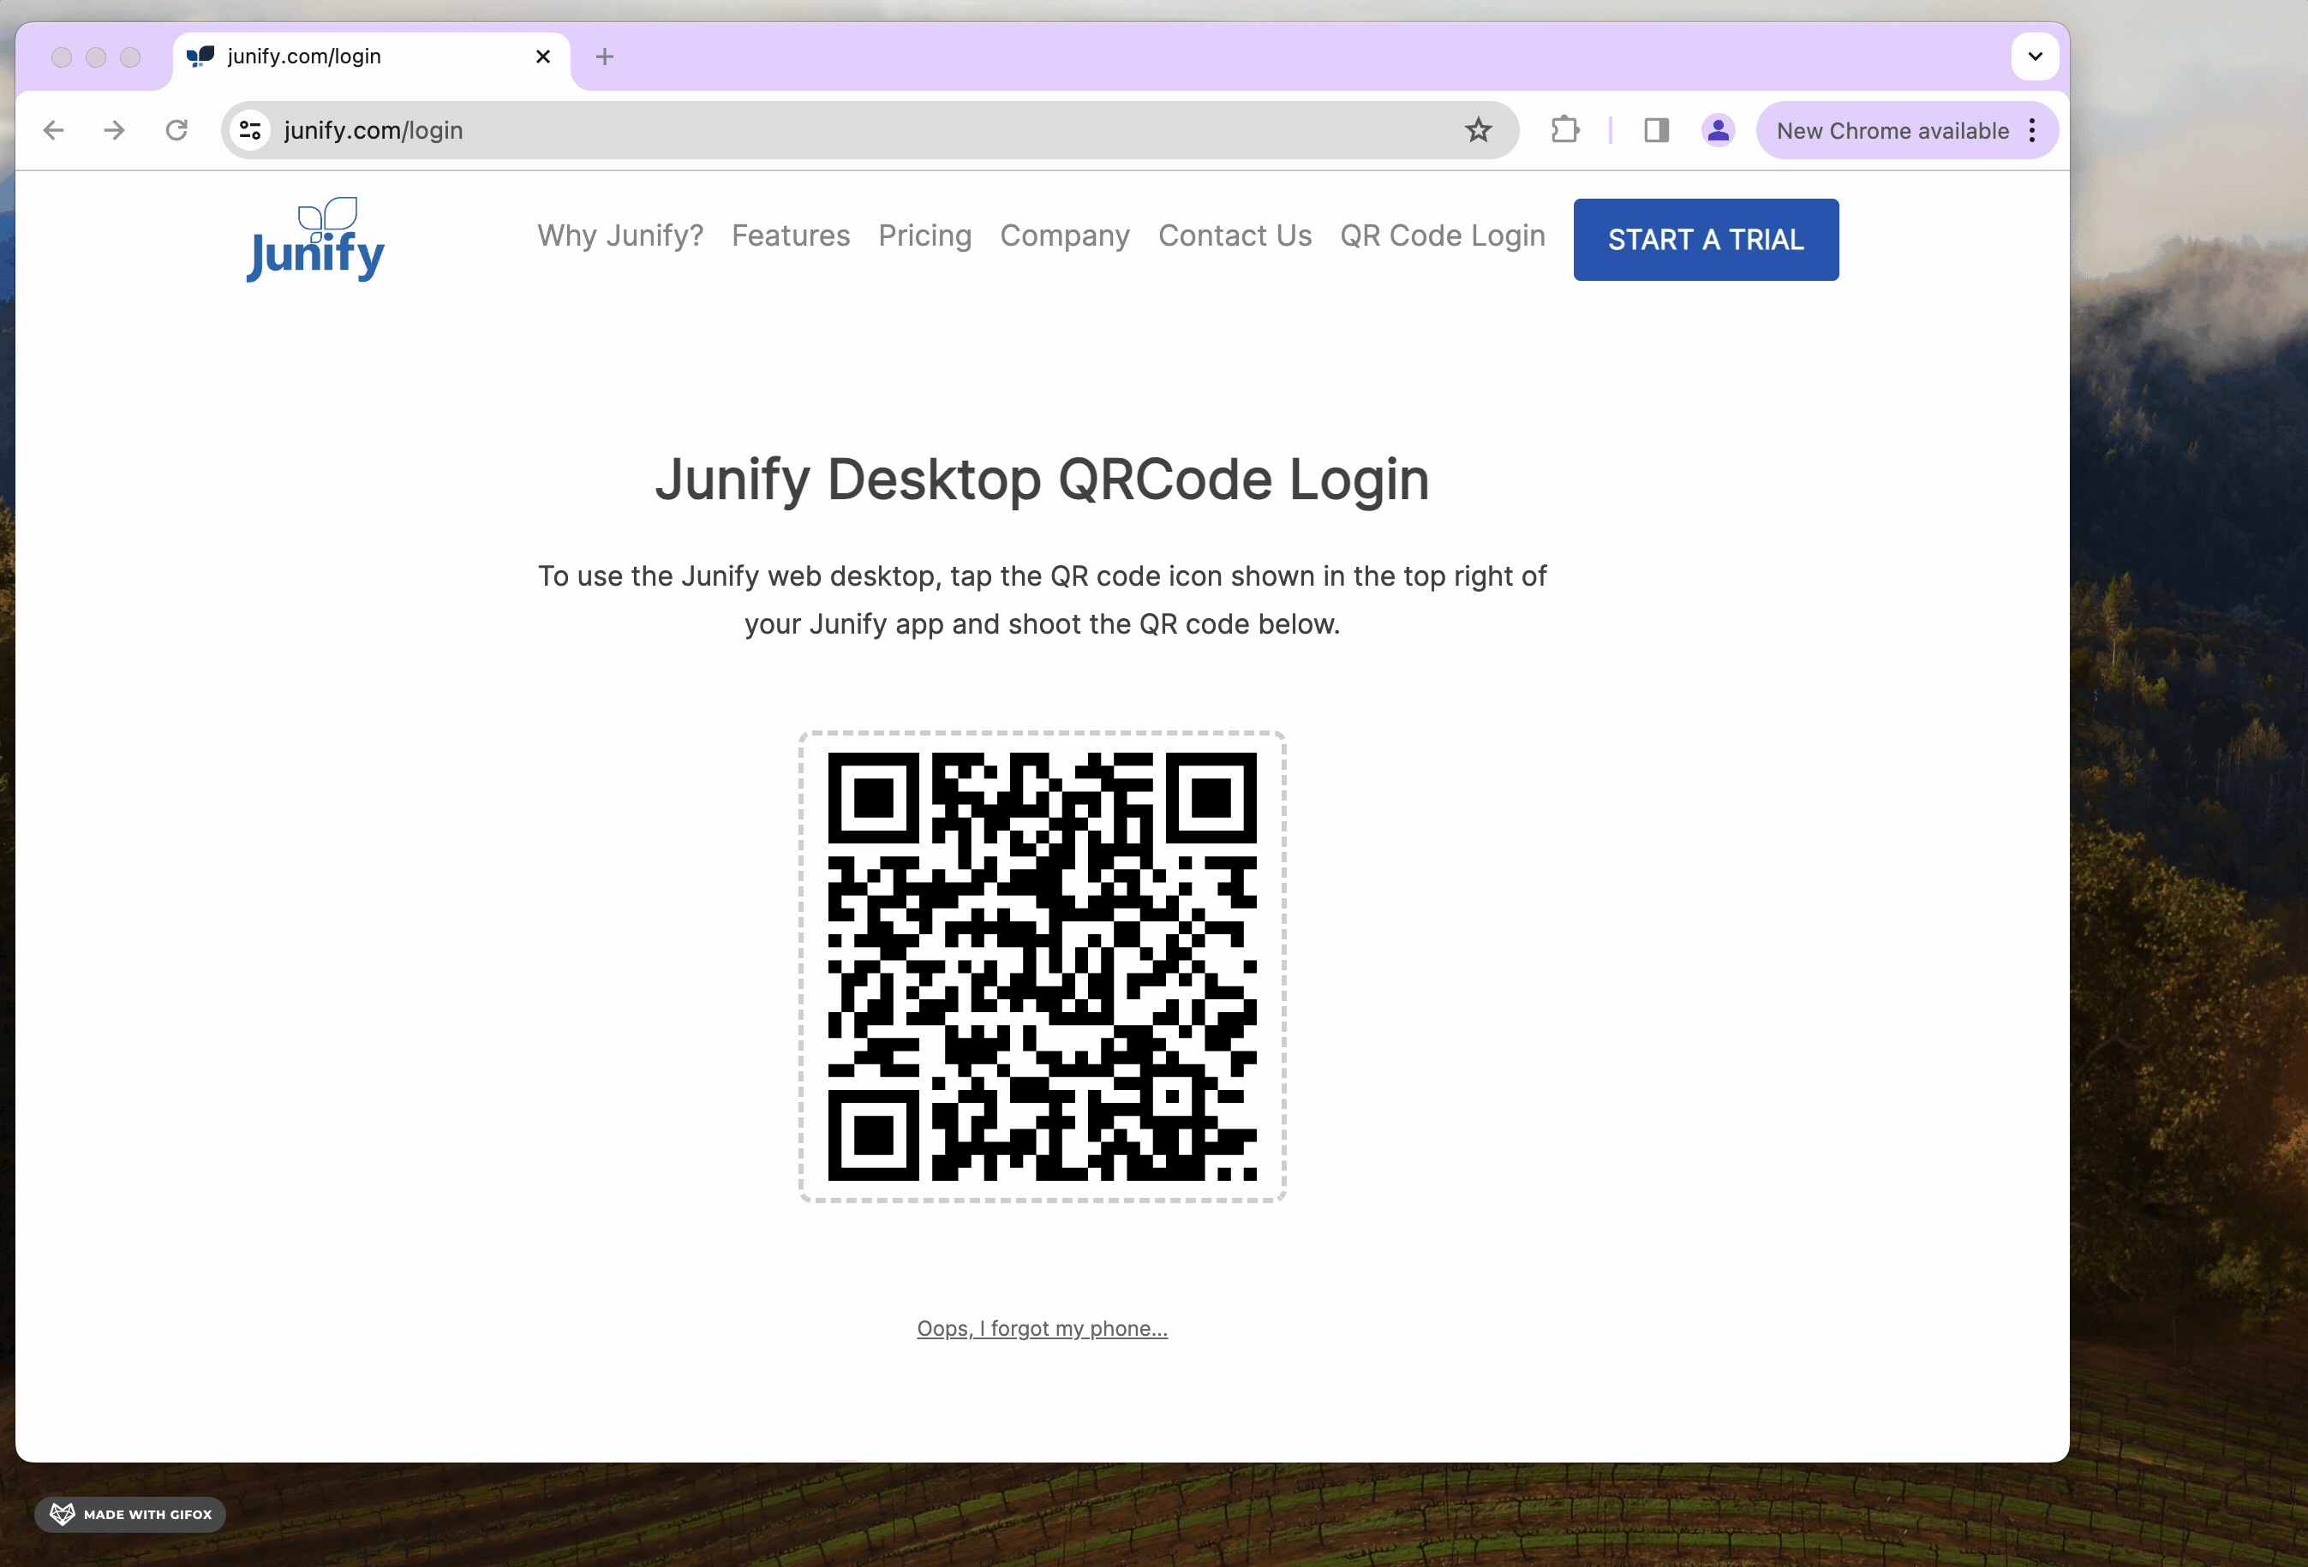Select the Pricing nav tab

coord(924,235)
